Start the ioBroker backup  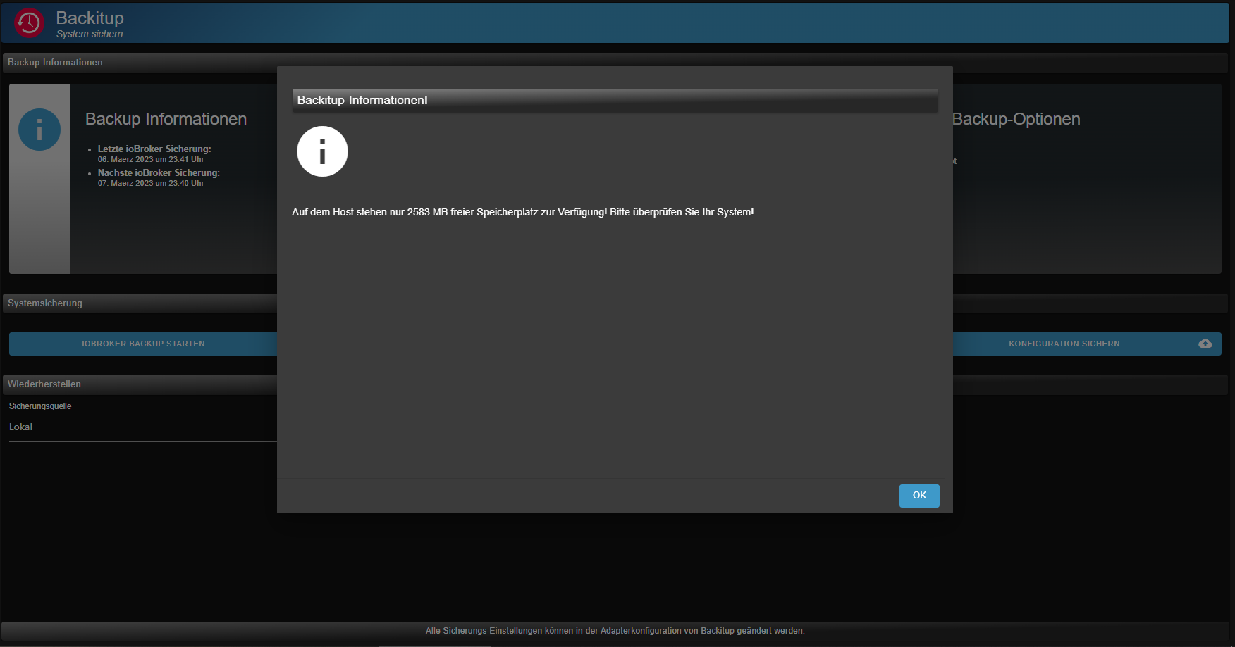[143, 344]
